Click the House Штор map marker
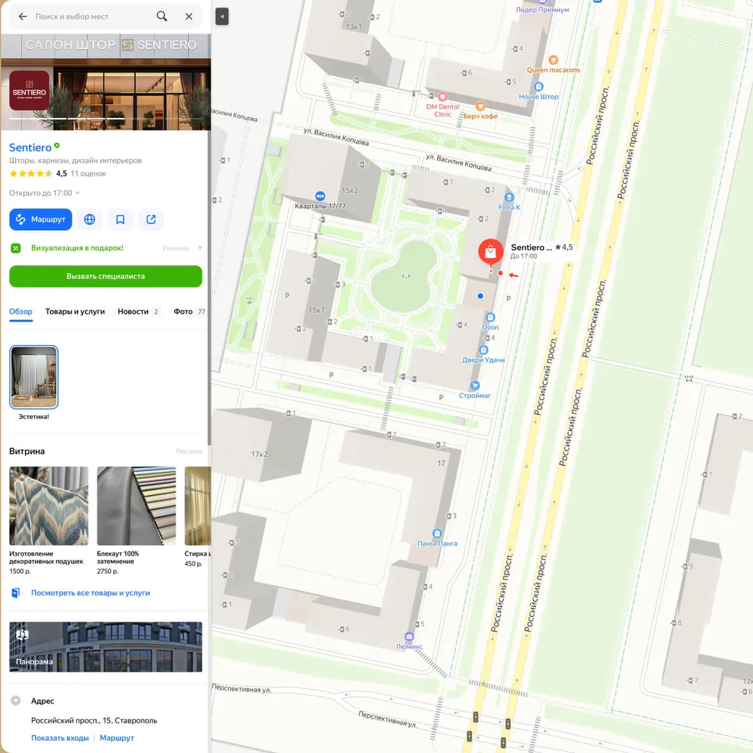 pyautogui.click(x=538, y=86)
